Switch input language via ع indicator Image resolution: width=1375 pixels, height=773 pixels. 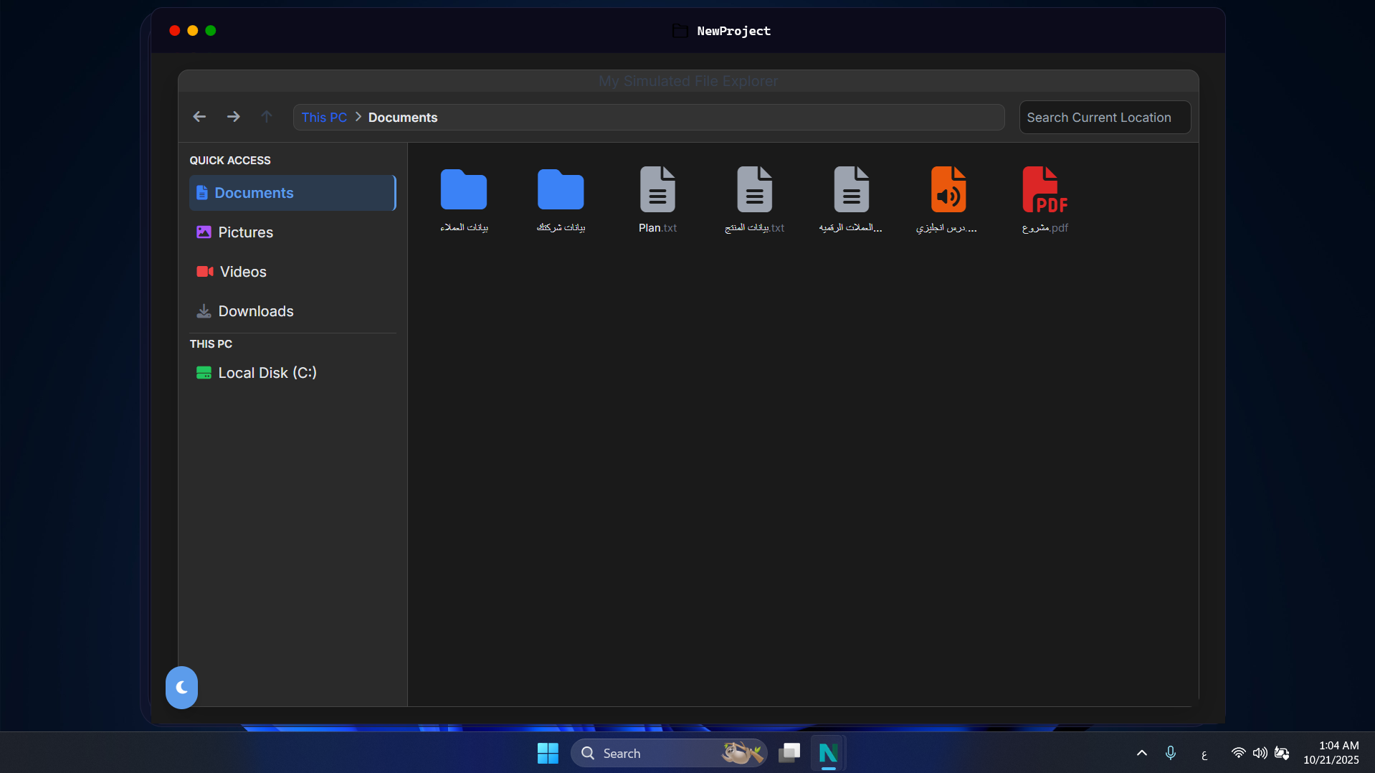(1204, 755)
